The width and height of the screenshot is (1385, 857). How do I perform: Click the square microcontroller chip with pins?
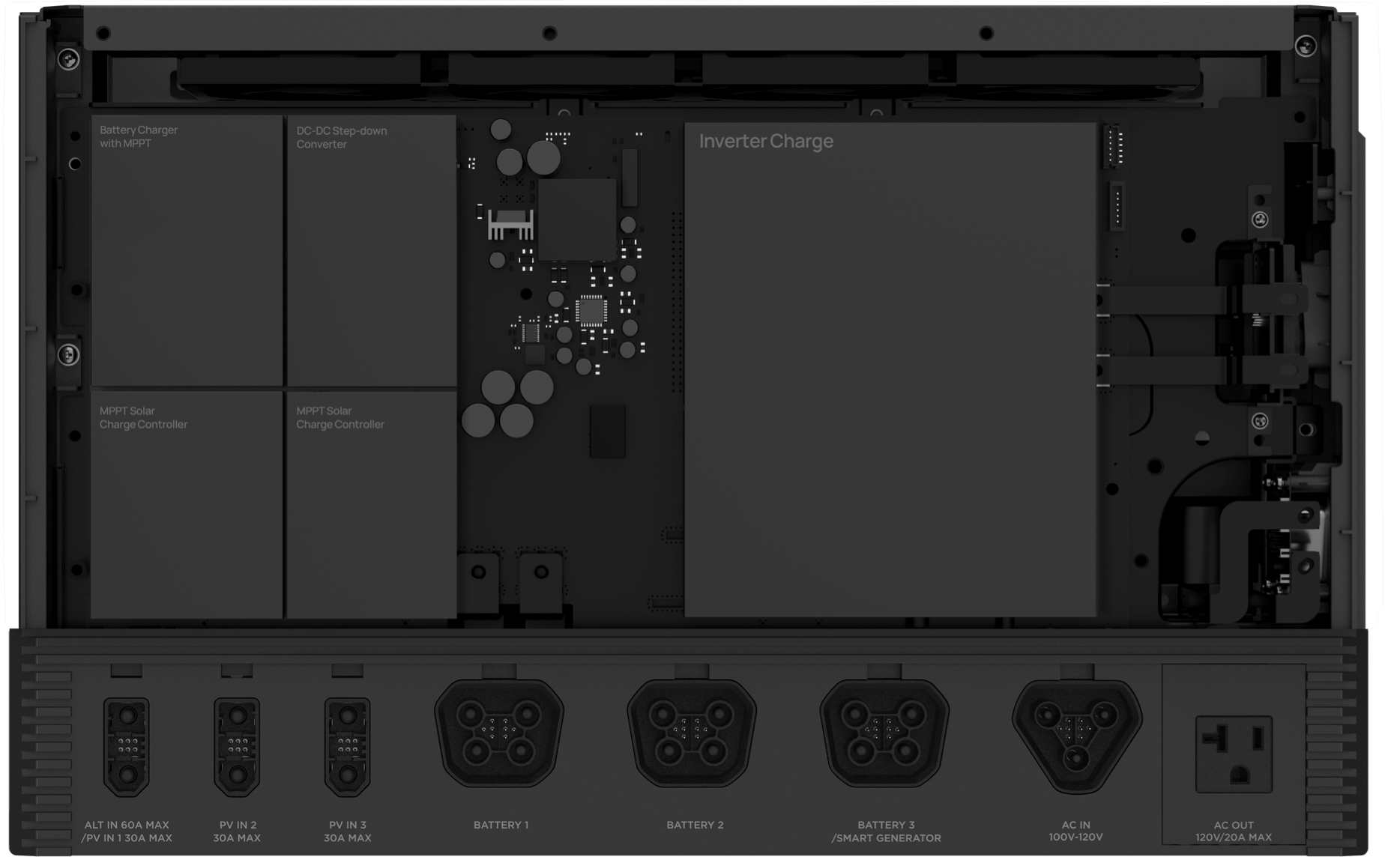(591, 311)
